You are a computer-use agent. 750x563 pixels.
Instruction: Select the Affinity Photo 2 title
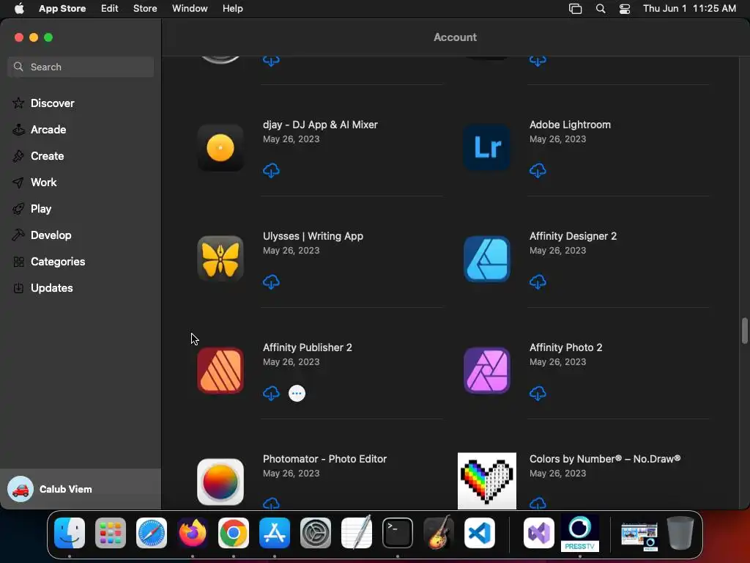(566, 347)
